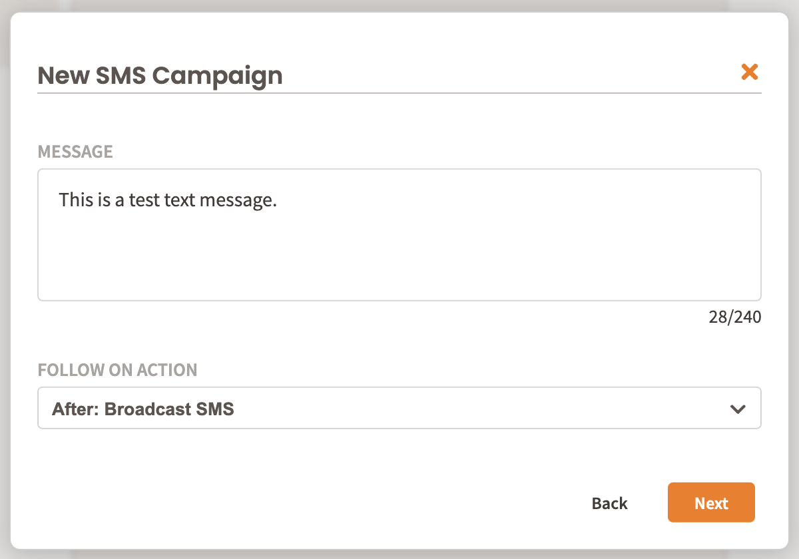Screen dimensions: 799x559
Task: Click the FOLLOW ON ACTION label
Action: 117,370
